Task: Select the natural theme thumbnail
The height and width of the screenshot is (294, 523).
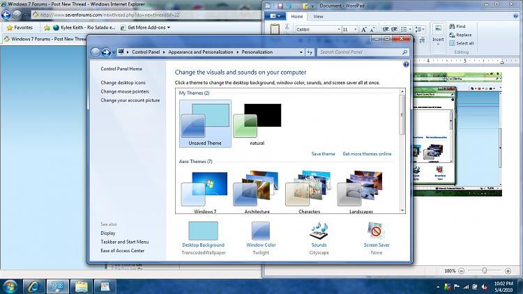Action: (x=257, y=124)
